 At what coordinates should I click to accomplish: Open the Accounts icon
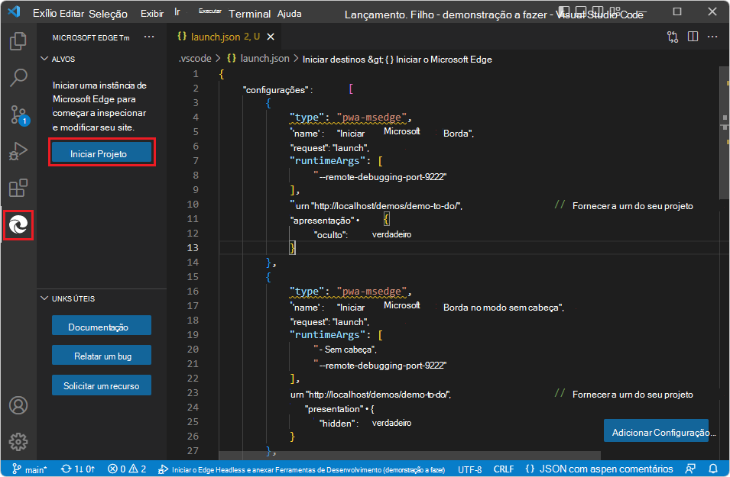18,405
